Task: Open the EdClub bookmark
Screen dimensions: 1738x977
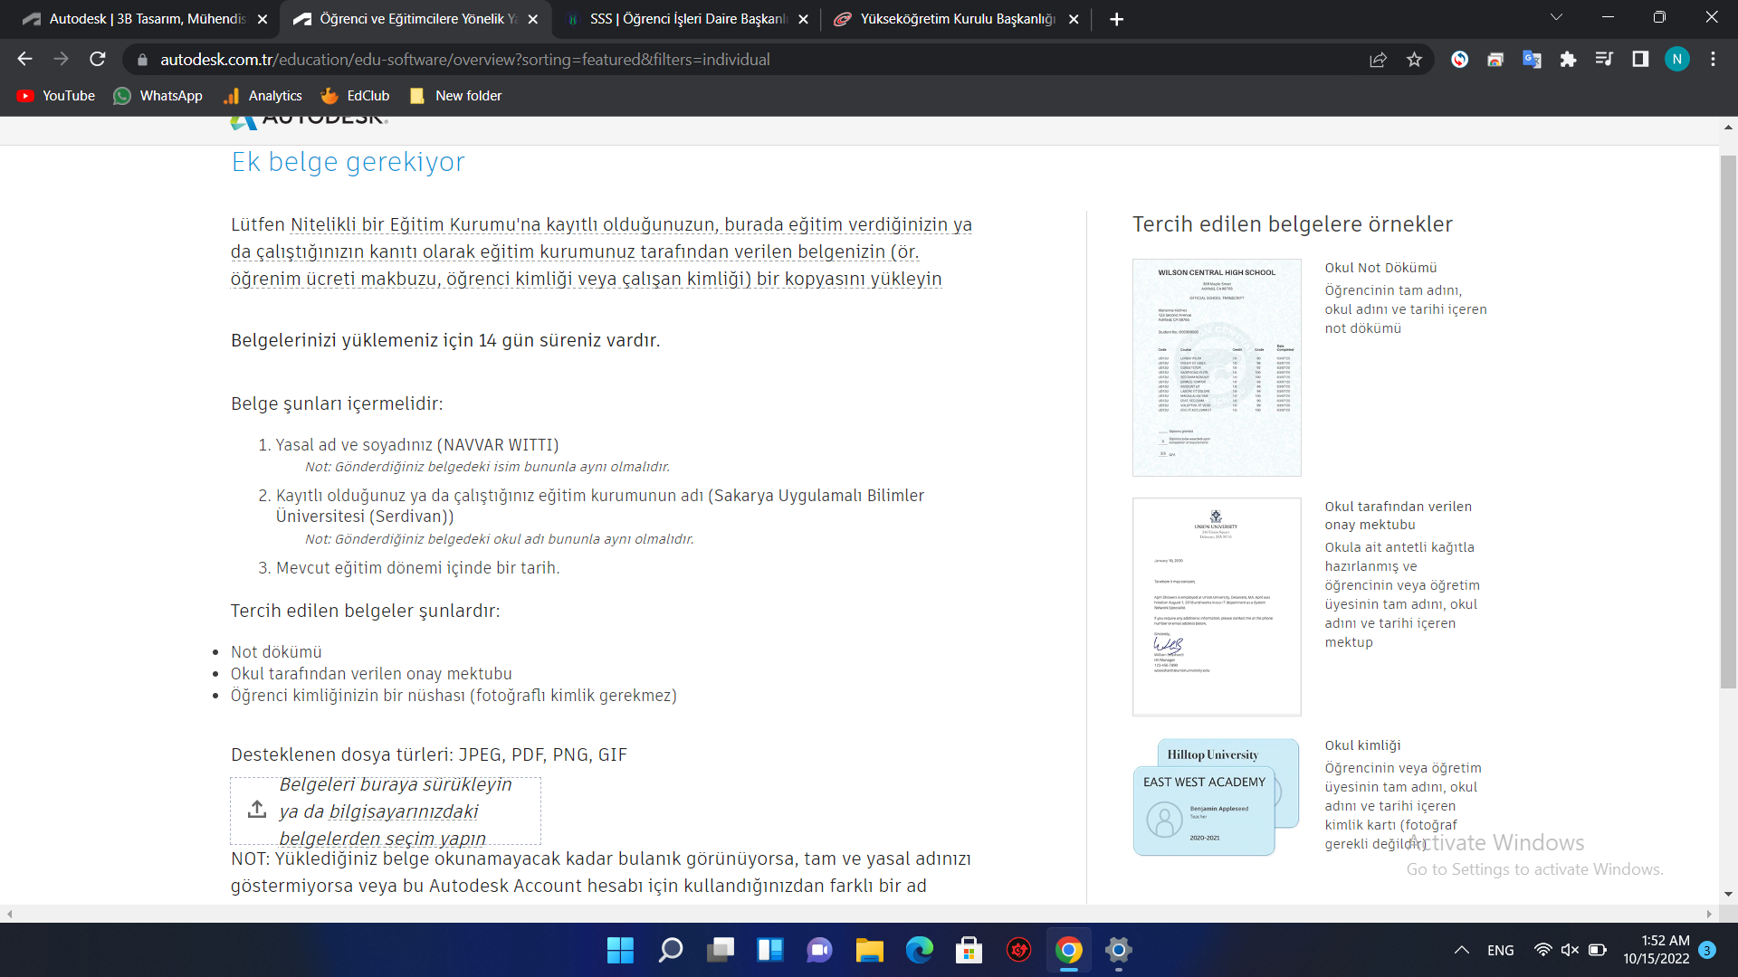Action: click(355, 96)
